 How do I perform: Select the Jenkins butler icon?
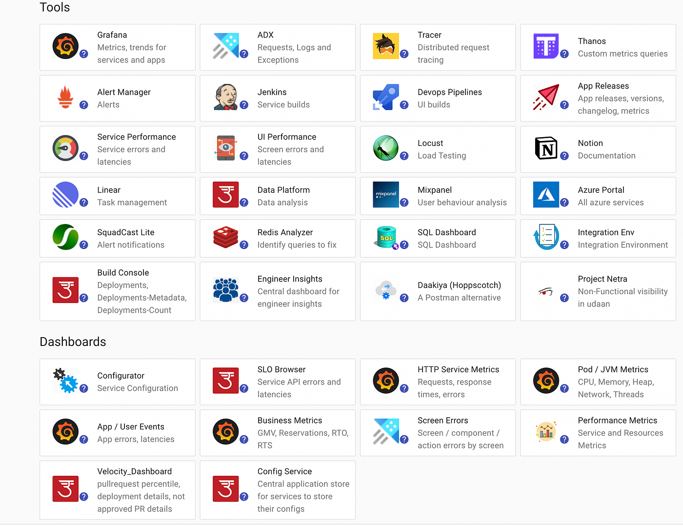(x=226, y=97)
